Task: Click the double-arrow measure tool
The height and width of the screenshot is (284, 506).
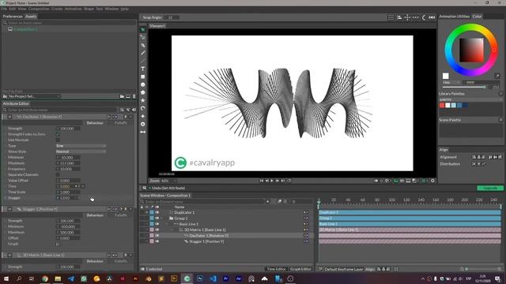Action: click(142, 132)
